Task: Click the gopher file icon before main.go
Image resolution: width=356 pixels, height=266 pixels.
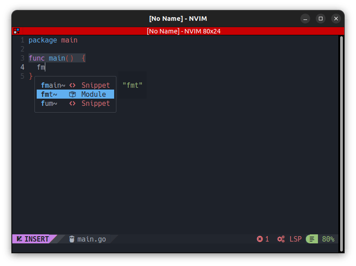Action: tap(72, 239)
